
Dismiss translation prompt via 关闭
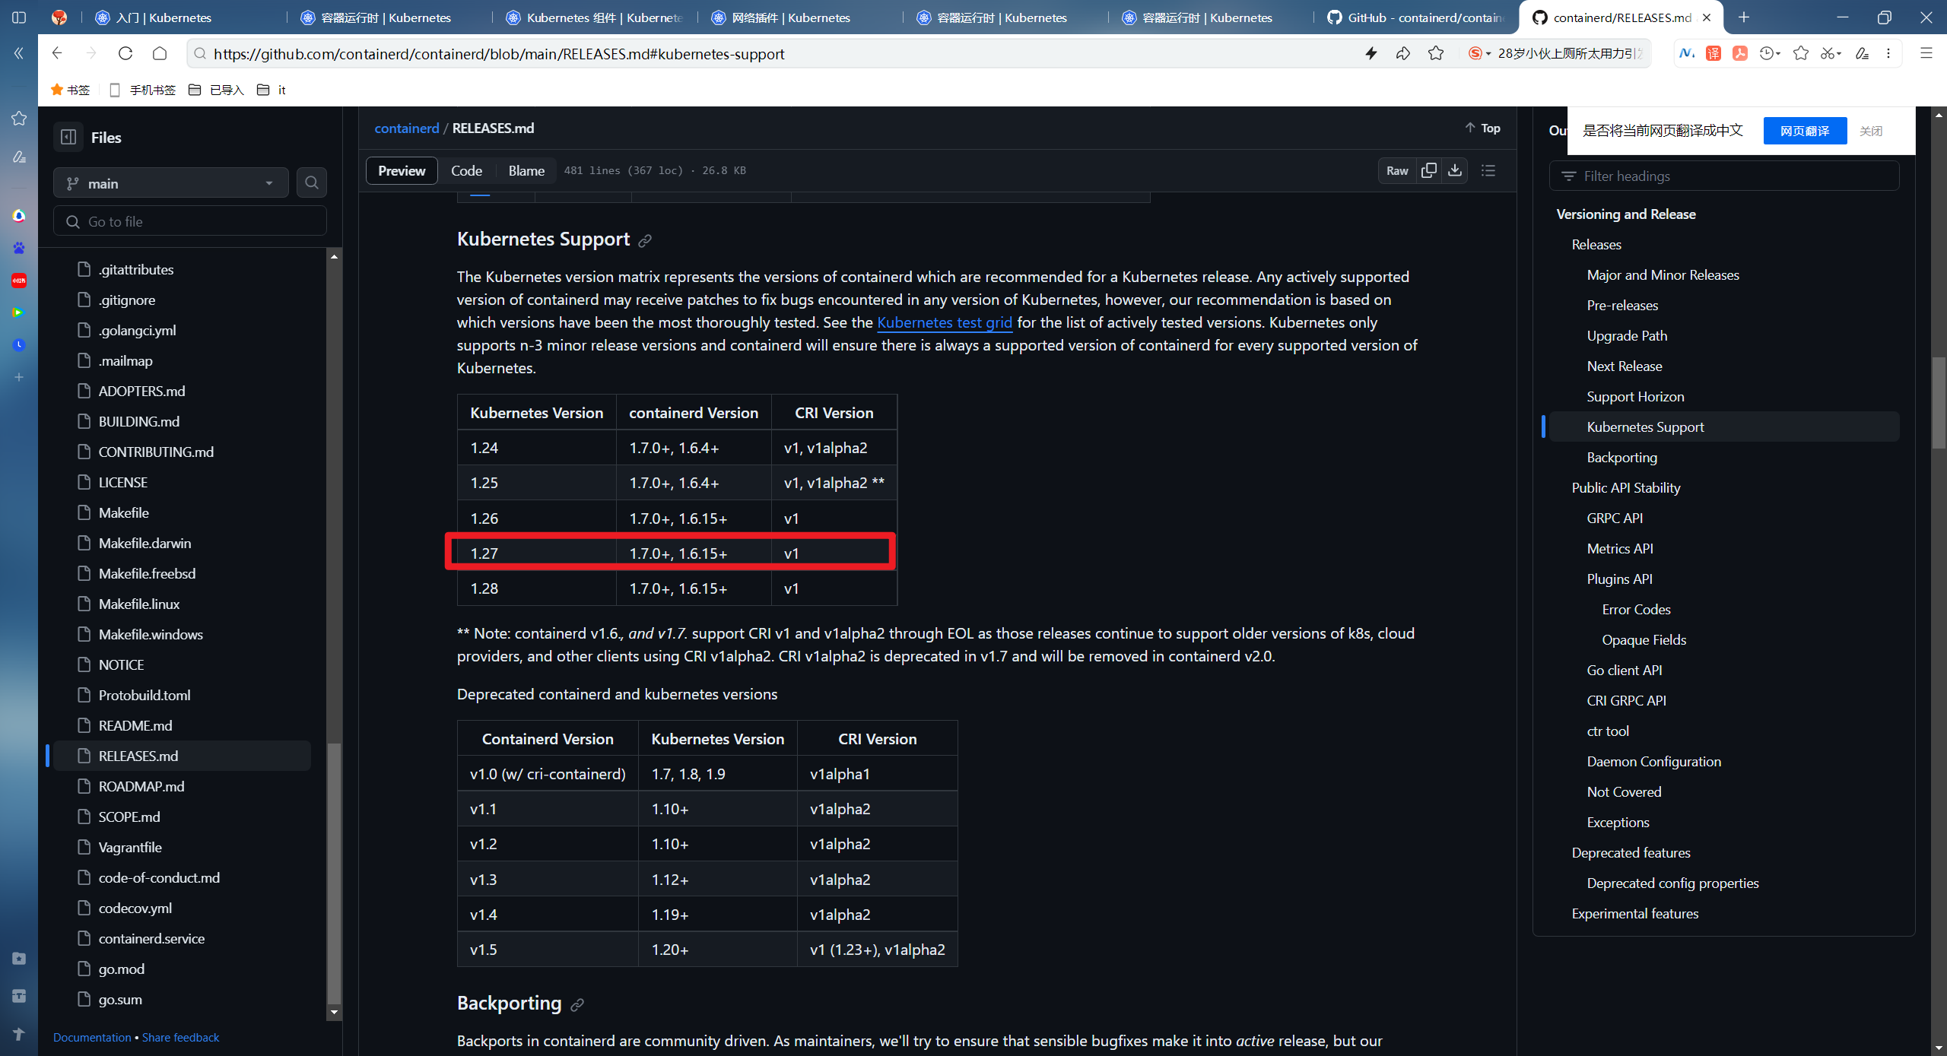[x=1871, y=131]
